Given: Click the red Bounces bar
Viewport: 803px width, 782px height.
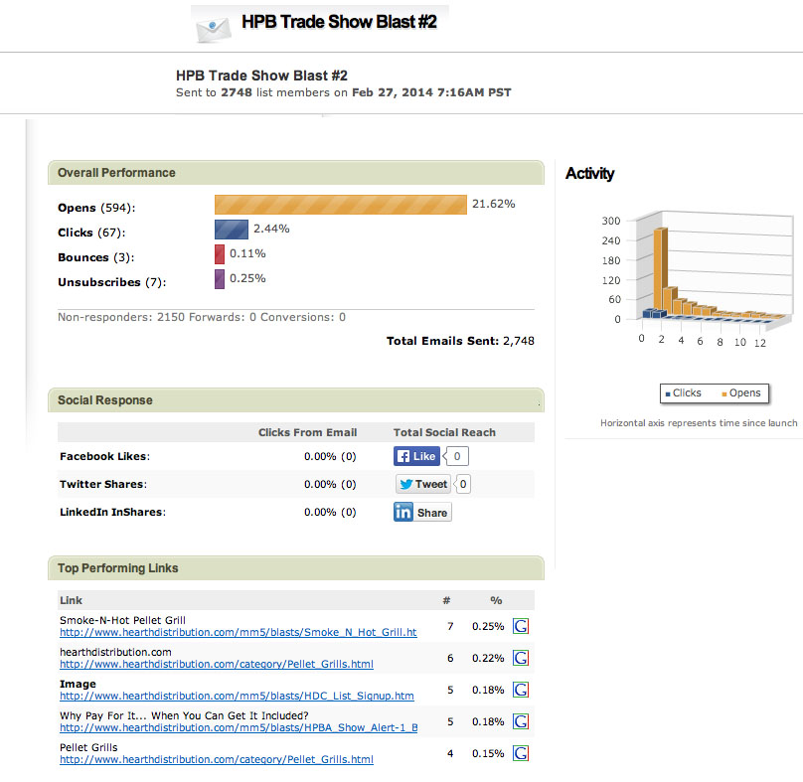Looking at the screenshot, I should click(x=220, y=254).
